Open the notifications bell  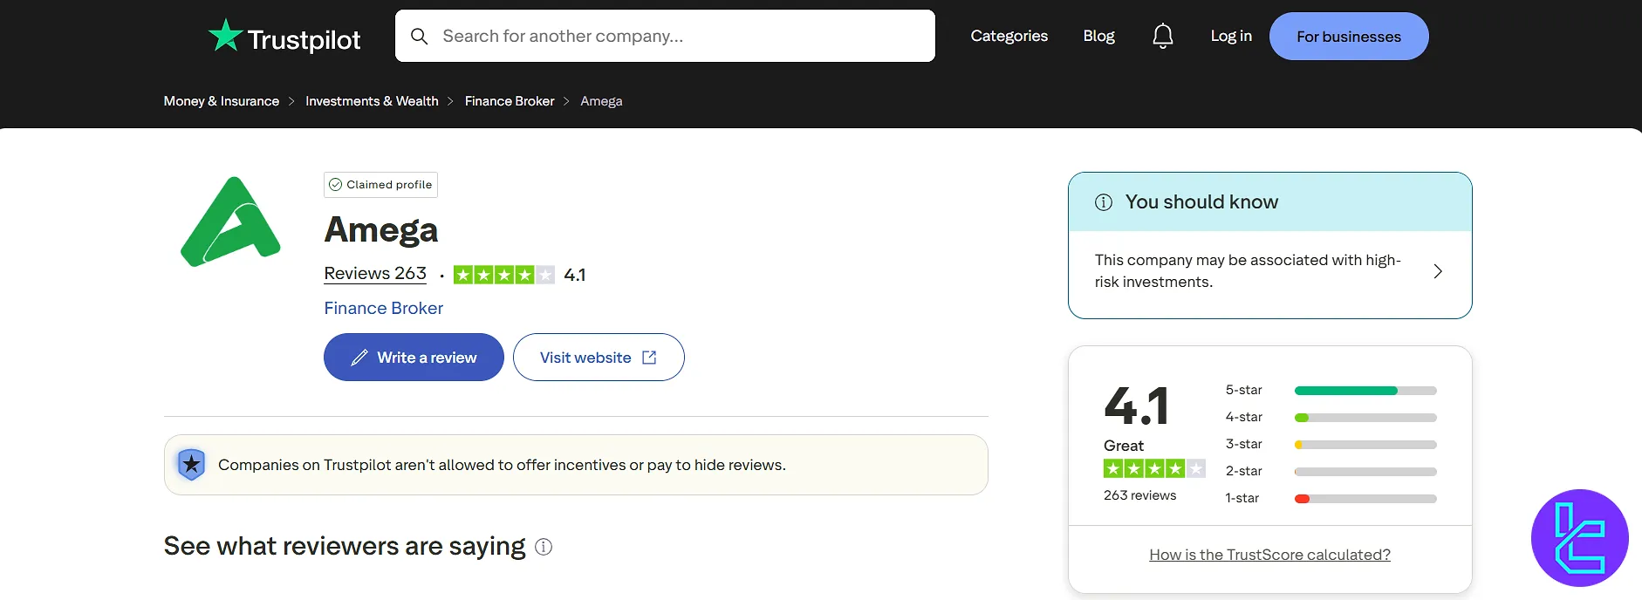click(x=1162, y=36)
